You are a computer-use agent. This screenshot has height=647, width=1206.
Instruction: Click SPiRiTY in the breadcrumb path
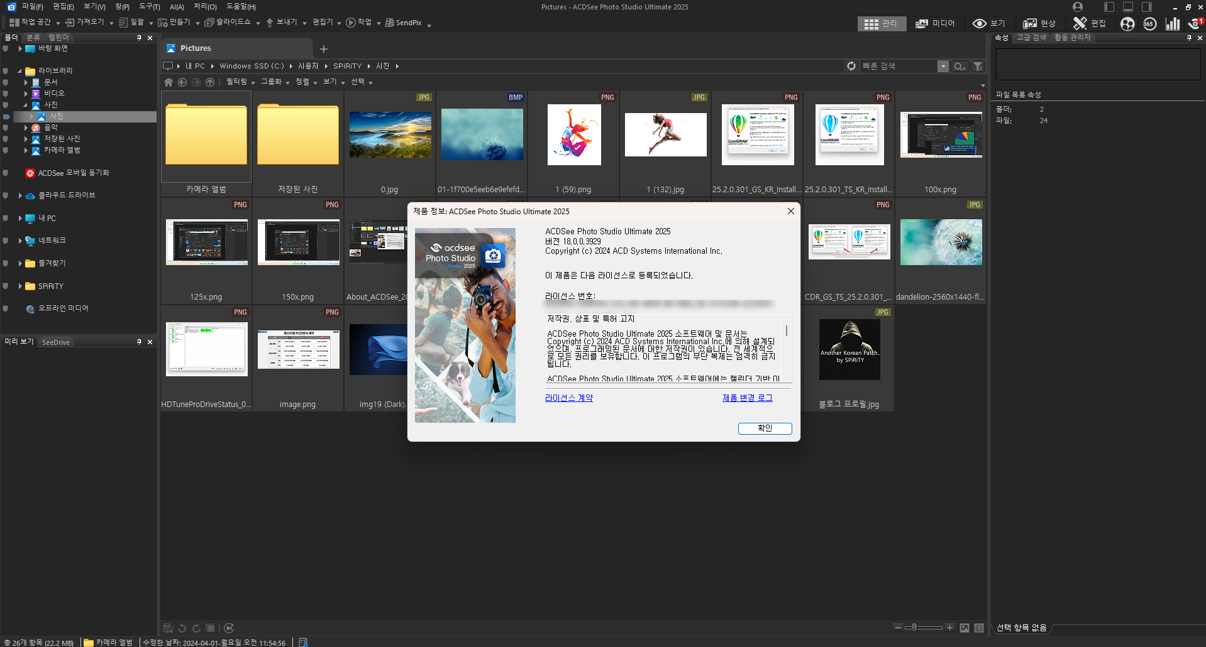[347, 66]
